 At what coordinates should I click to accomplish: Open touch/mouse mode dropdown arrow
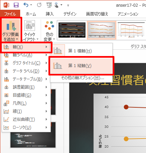pos(61,5)
